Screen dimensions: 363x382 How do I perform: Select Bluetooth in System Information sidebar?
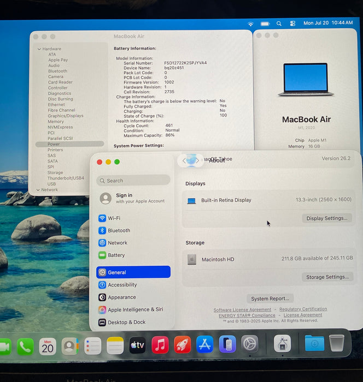[x=57, y=71]
